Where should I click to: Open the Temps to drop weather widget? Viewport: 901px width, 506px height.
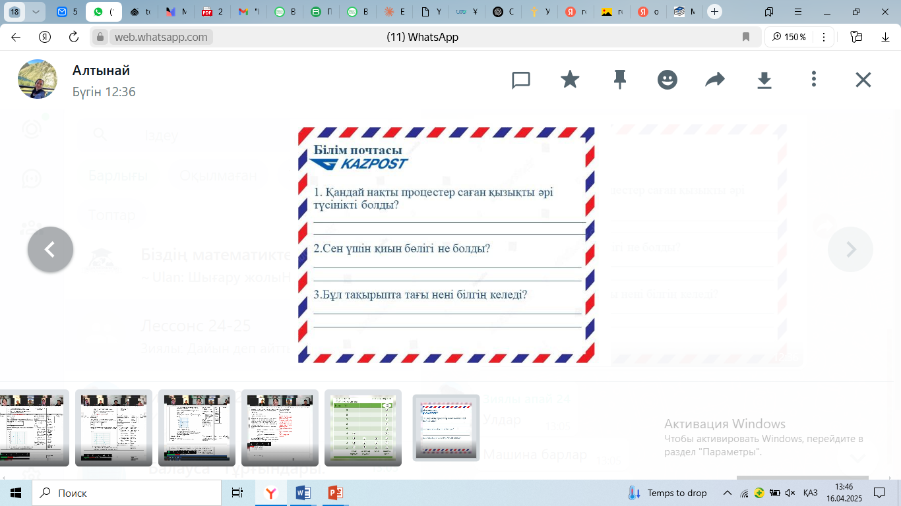[x=668, y=493]
